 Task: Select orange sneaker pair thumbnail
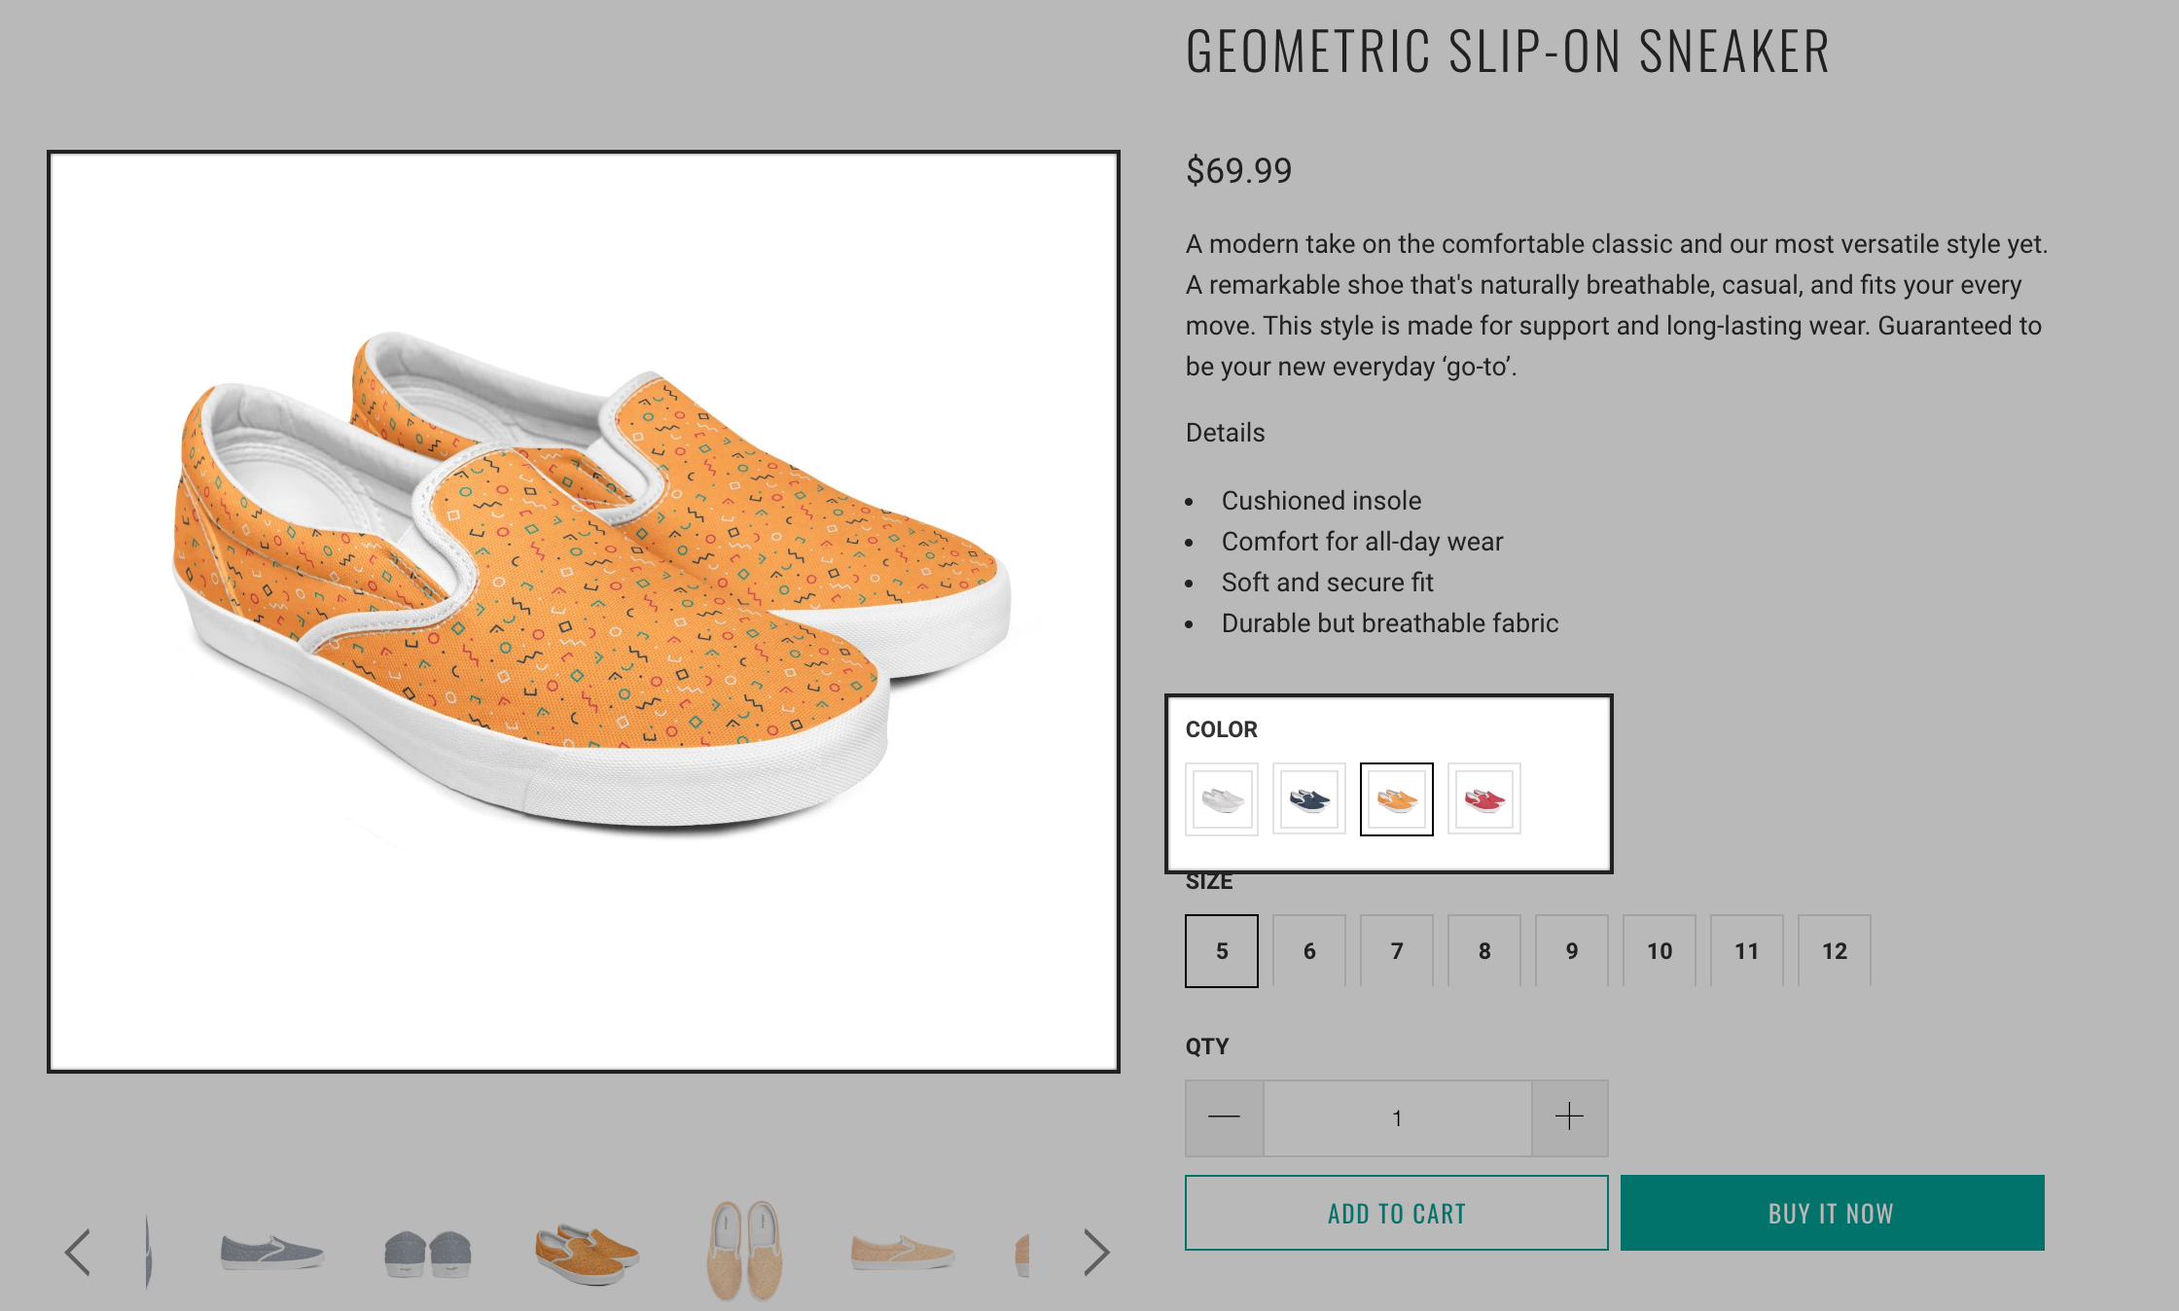click(587, 1252)
